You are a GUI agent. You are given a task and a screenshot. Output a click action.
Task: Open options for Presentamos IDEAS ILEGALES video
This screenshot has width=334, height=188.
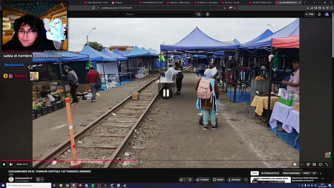pyautogui.click(x=322, y=179)
